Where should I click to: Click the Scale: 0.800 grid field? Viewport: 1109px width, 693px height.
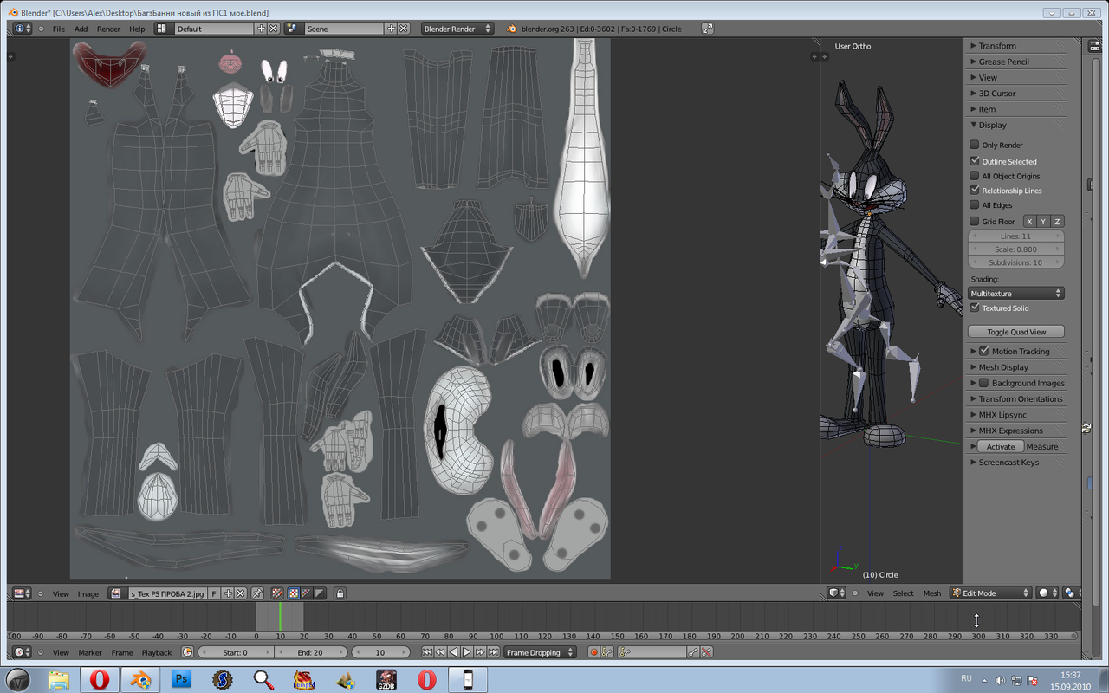tap(1016, 249)
